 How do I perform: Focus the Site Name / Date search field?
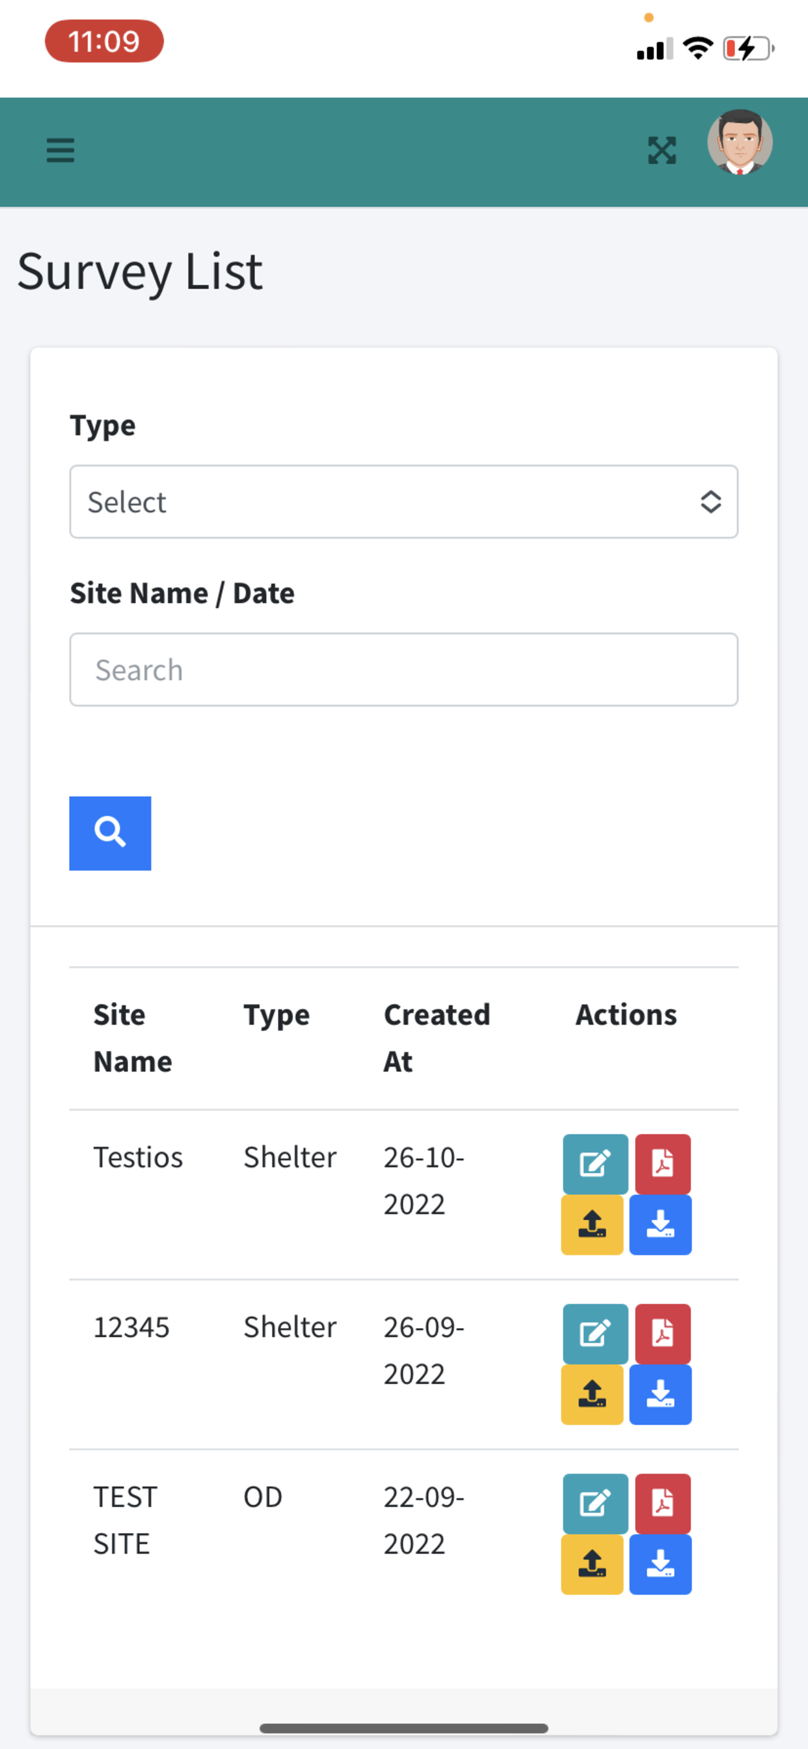click(403, 670)
